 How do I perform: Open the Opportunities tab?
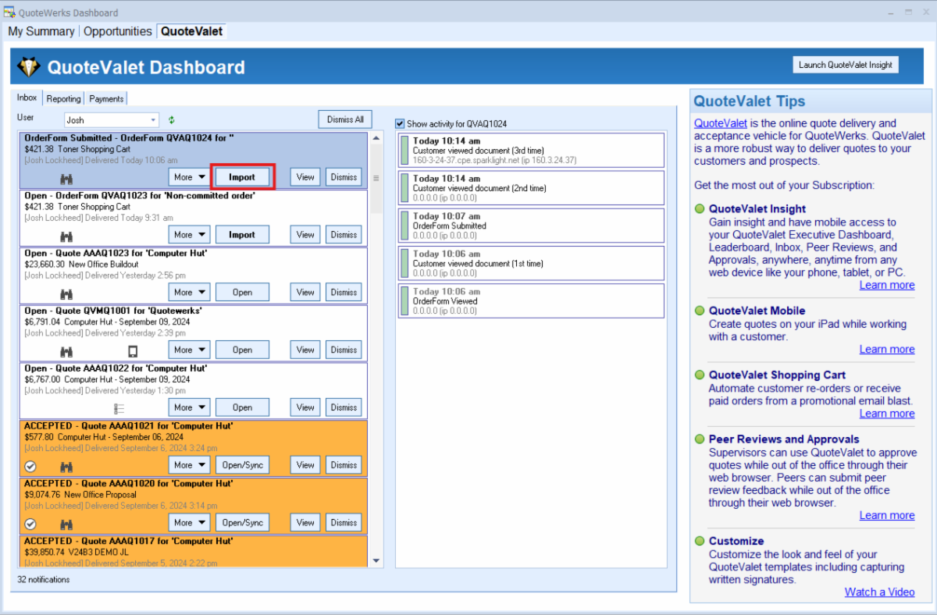(x=117, y=31)
